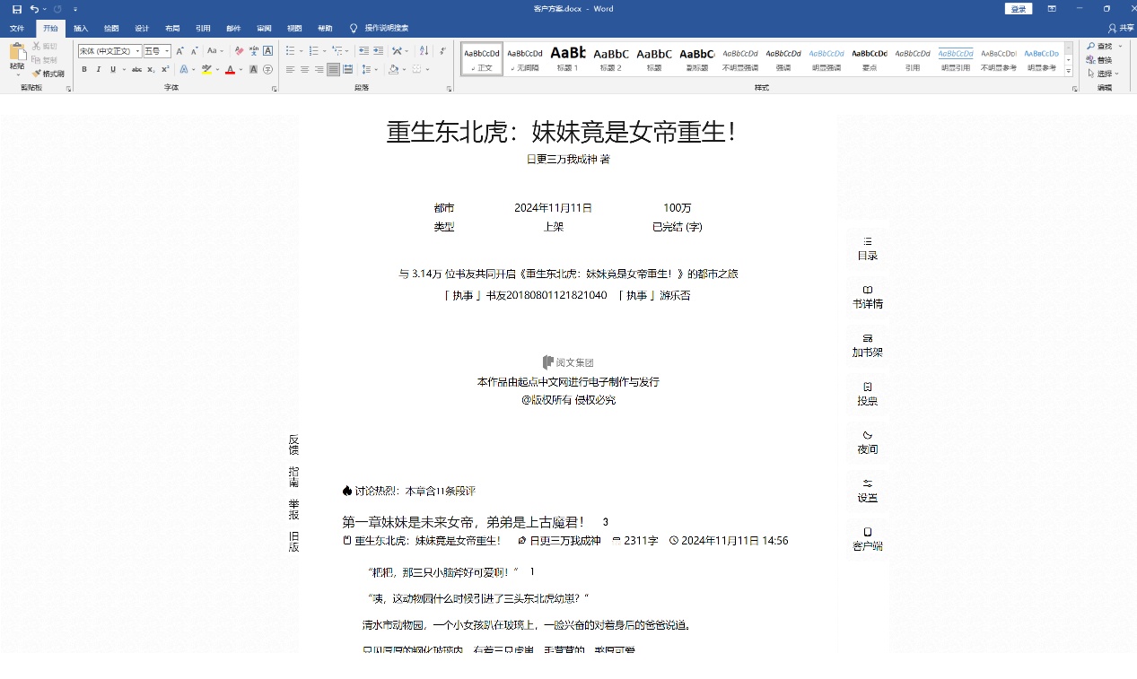Apply underline formatting to text
The height and width of the screenshot is (679, 1137).
click(113, 69)
